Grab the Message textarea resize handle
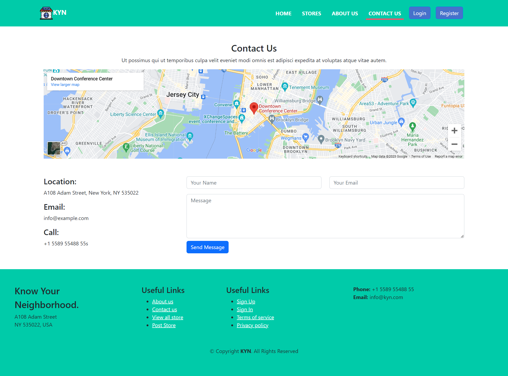The height and width of the screenshot is (376, 508). click(x=462, y=236)
